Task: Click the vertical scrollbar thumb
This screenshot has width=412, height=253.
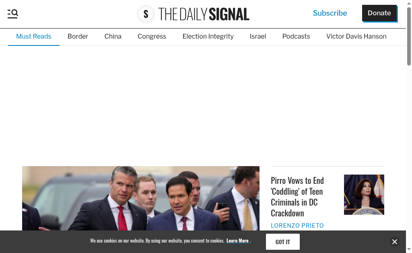Action: (x=409, y=36)
